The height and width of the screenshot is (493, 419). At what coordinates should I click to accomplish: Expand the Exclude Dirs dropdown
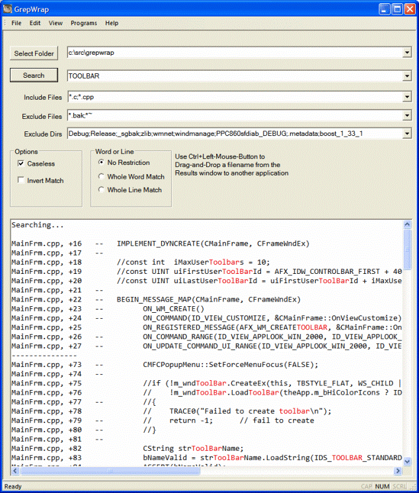click(x=407, y=133)
